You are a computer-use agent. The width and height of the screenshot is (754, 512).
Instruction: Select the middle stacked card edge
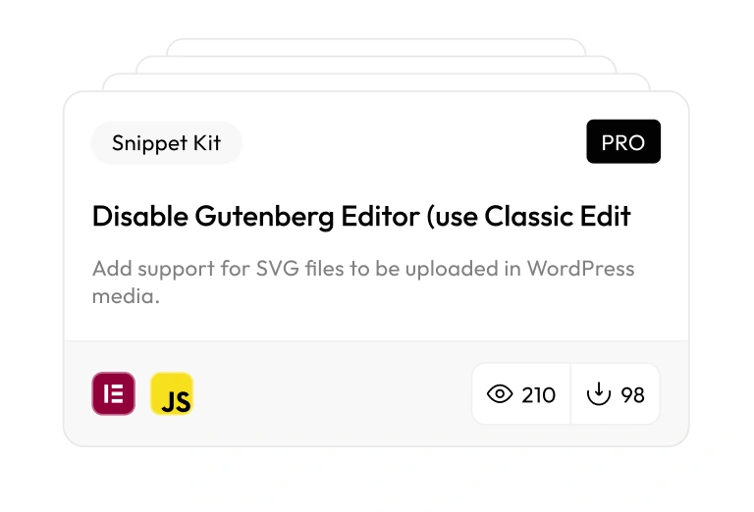coord(376,64)
